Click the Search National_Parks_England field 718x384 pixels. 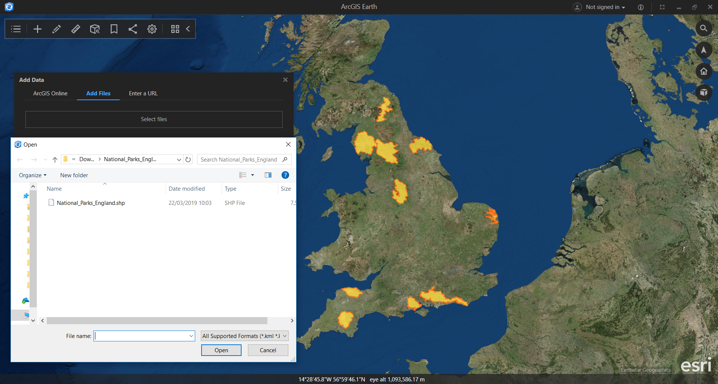(244, 160)
